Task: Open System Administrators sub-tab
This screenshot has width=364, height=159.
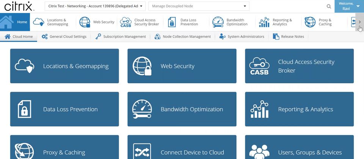Action: coord(242,36)
